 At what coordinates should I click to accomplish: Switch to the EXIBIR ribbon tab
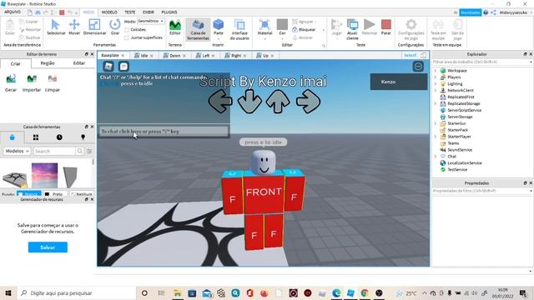pyautogui.click(x=149, y=12)
